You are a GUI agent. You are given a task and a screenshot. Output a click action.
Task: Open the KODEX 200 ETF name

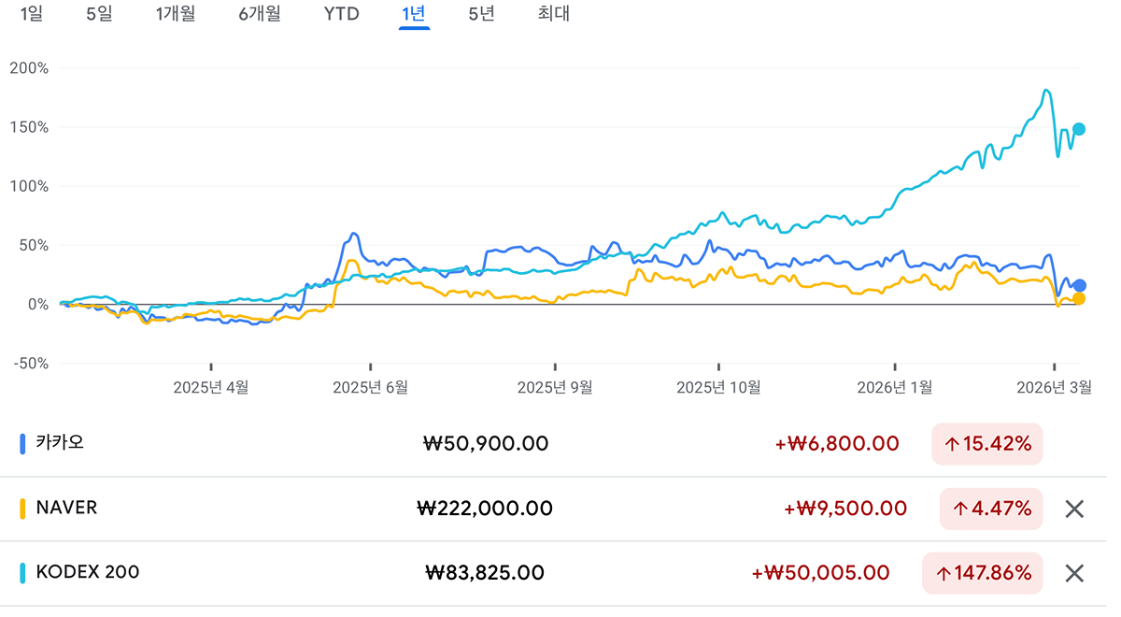point(88,572)
